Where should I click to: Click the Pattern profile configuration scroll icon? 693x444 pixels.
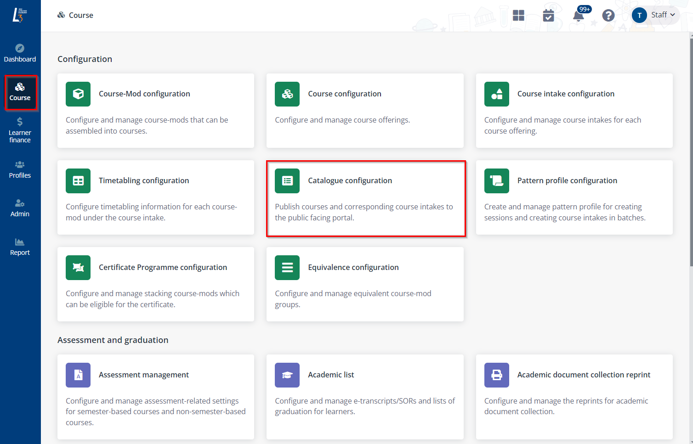click(x=496, y=181)
